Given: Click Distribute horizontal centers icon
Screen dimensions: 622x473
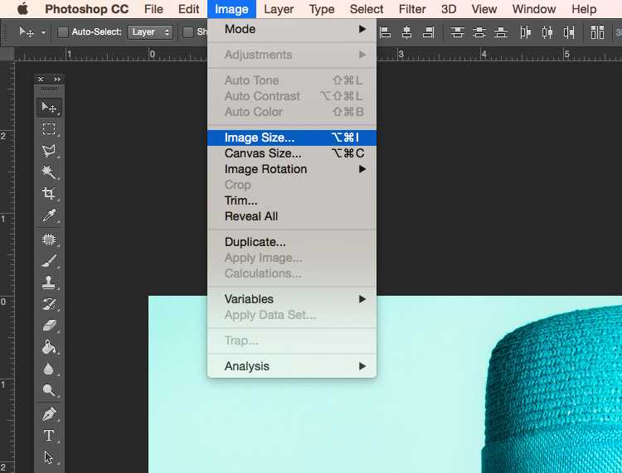Looking at the screenshot, I should (547, 32).
